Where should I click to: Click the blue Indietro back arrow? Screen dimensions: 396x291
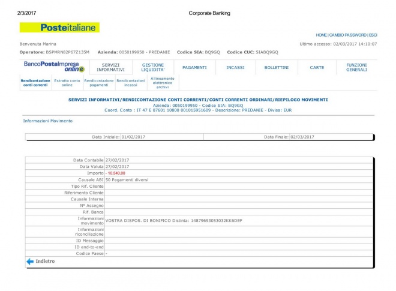click(29, 262)
